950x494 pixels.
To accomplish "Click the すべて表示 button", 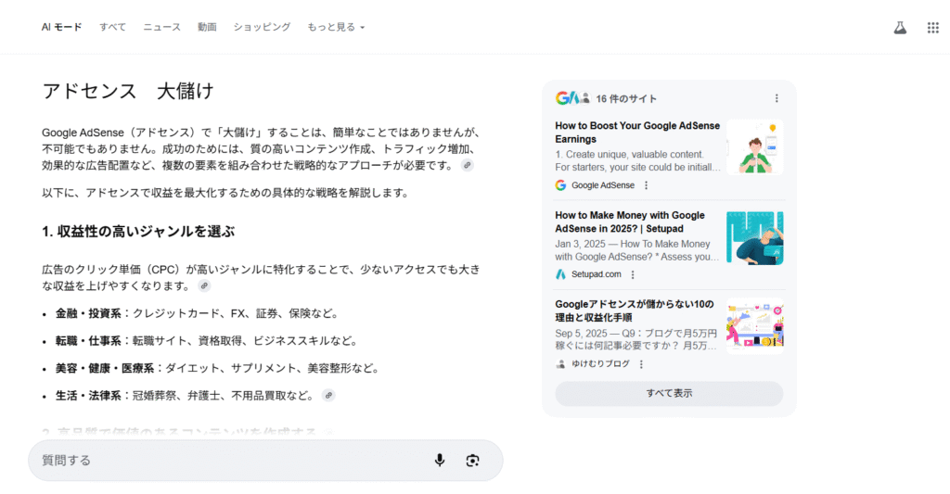I will 669,393.
